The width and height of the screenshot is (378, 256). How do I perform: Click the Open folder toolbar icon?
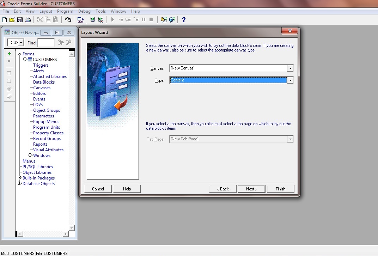point(12,20)
